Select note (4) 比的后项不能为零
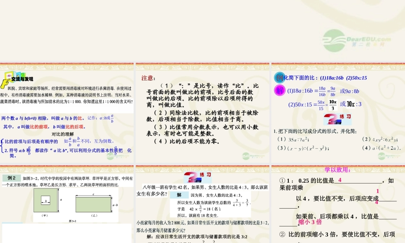The height and width of the screenshot is (243, 405). tap(187, 141)
